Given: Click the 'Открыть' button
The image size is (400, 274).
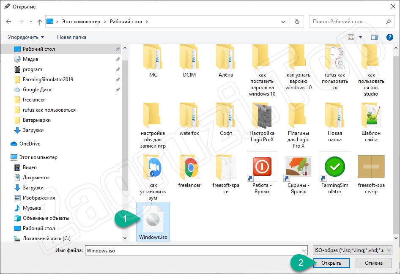Looking at the screenshot, I should (332, 263).
